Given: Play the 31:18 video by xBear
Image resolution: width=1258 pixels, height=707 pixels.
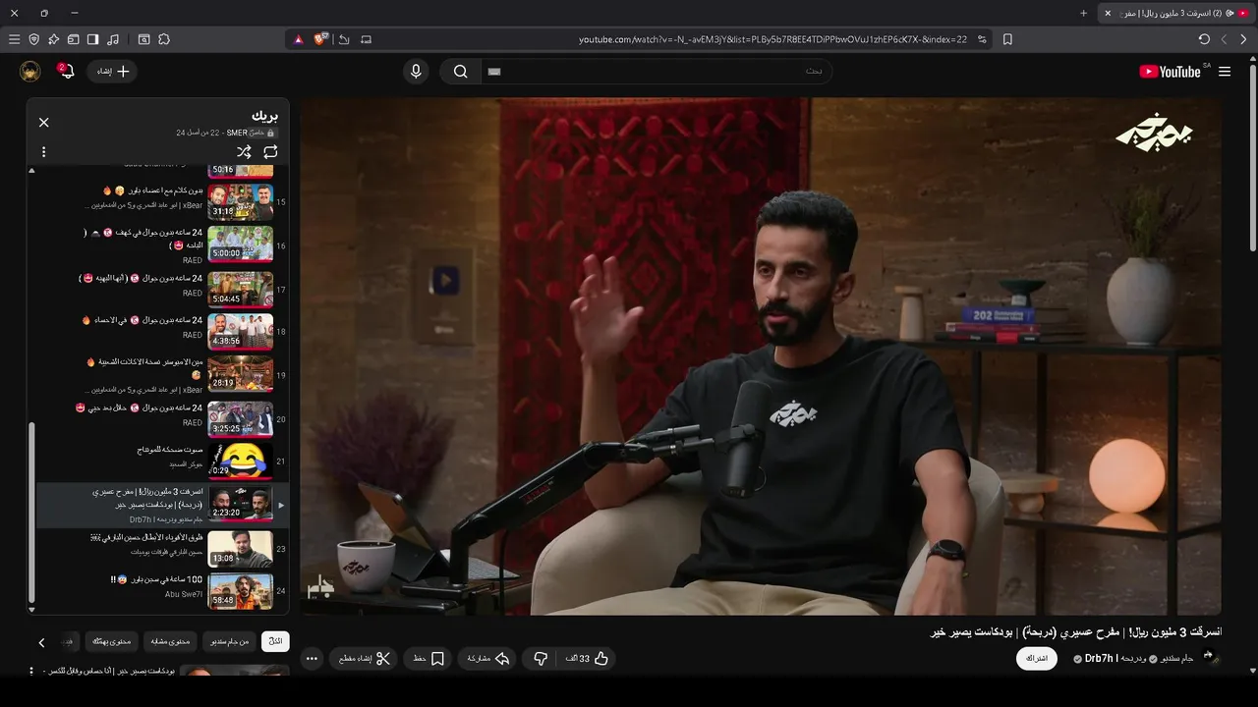Looking at the screenshot, I should tap(160, 201).
